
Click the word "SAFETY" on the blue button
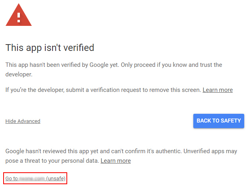coord(231,121)
